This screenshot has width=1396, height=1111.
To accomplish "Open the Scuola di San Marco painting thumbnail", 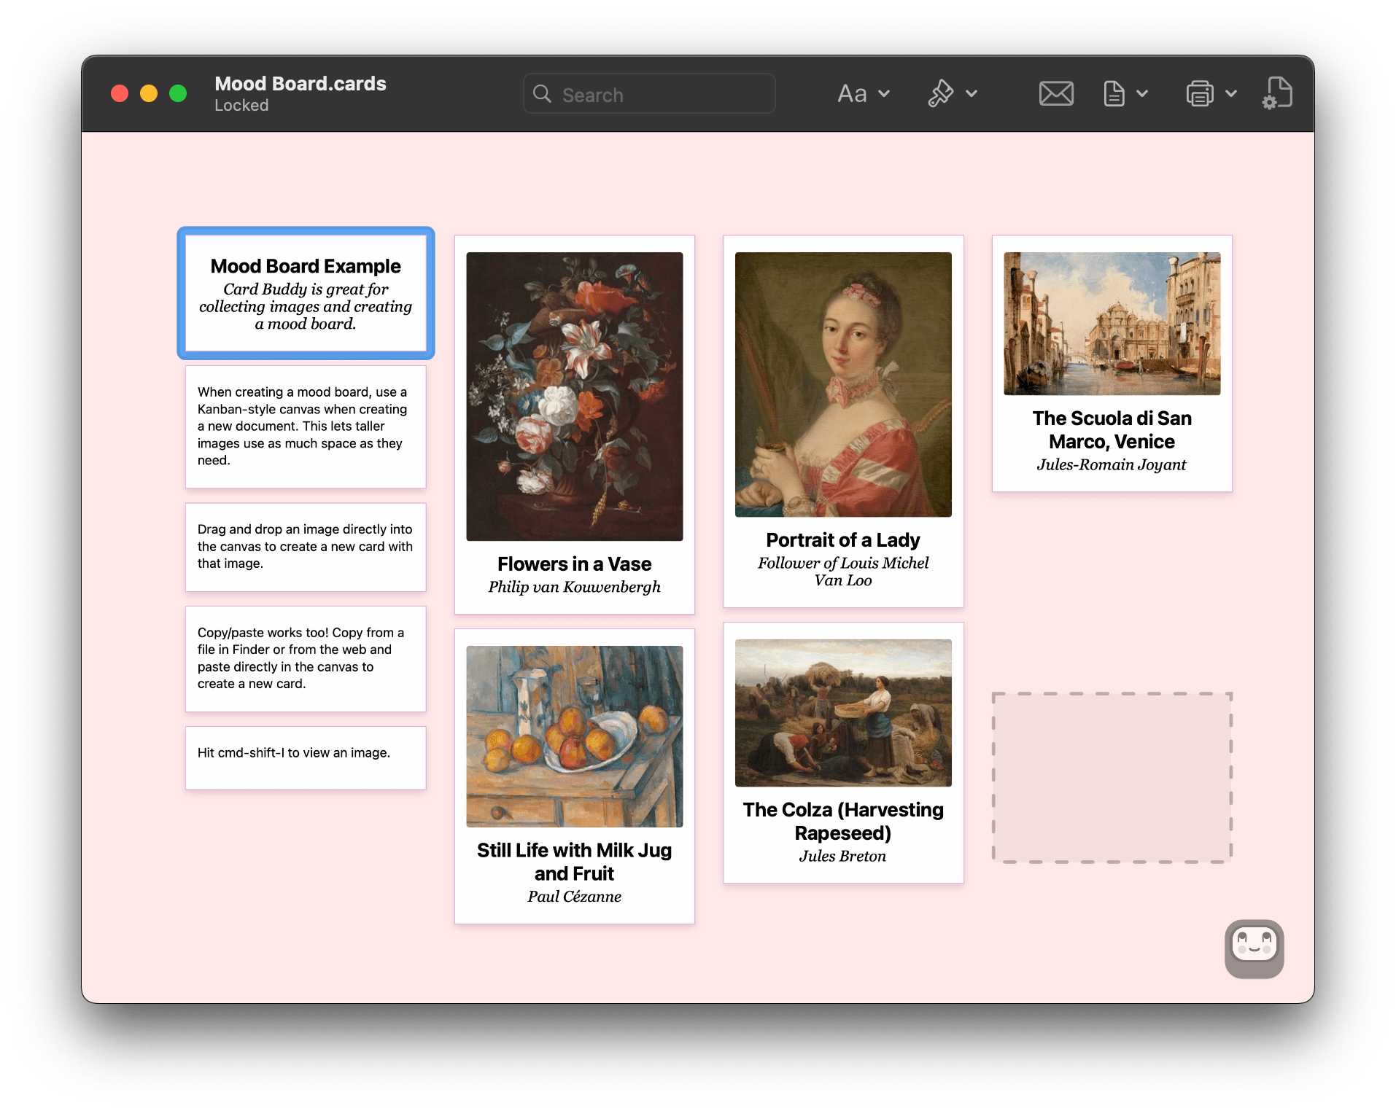I will (1112, 324).
